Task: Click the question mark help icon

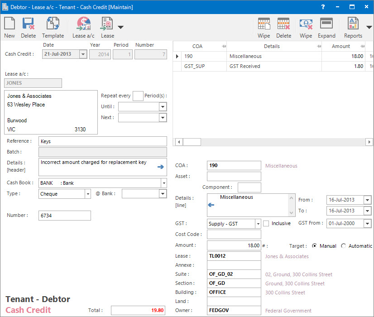Action: point(323,7)
